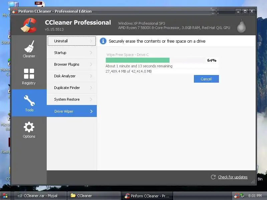
Task: Click the '27,489.4 MB of 42,414.0 MB' text
Action: 128,71
